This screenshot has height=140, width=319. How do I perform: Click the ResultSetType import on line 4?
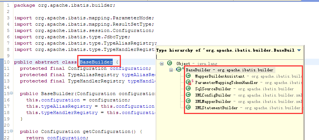click(x=84, y=24)
